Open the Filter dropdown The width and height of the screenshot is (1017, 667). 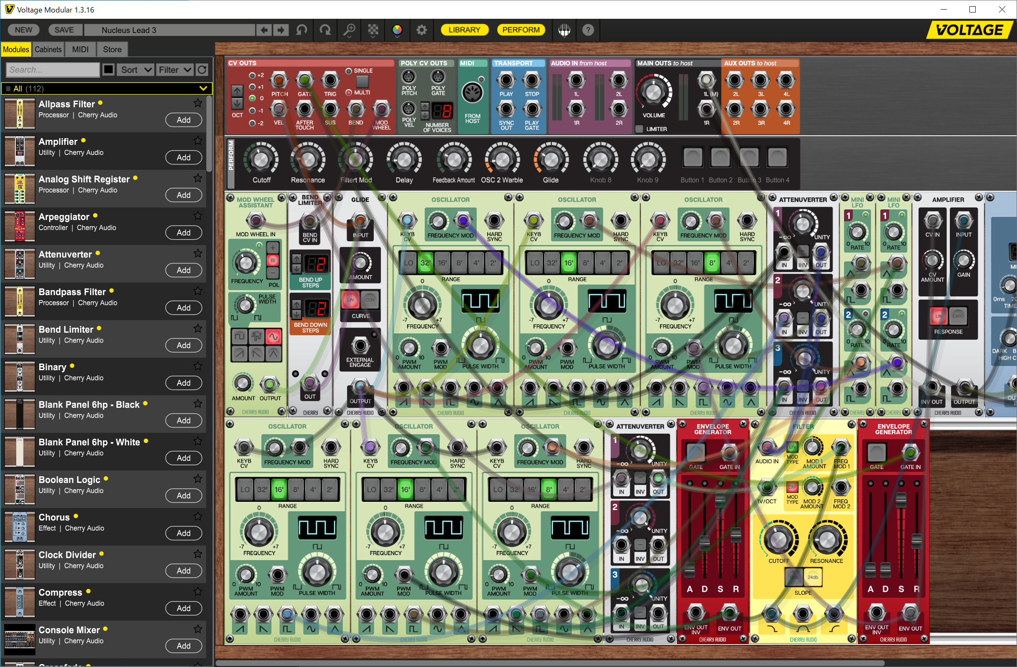[174, 70]
